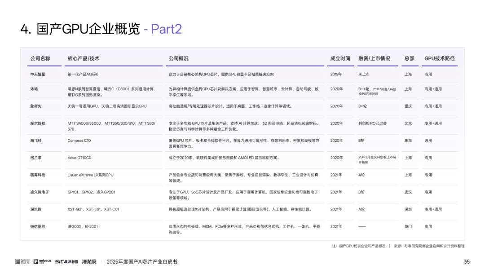485x273 pixels.
Task: Click the 融资/上市情况 column header
Action: 374,58
